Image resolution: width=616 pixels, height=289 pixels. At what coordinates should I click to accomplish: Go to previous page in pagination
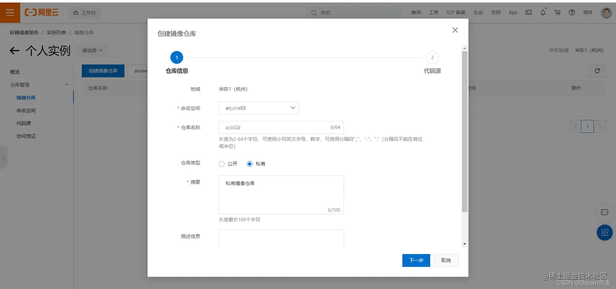(x=575, y=127)
